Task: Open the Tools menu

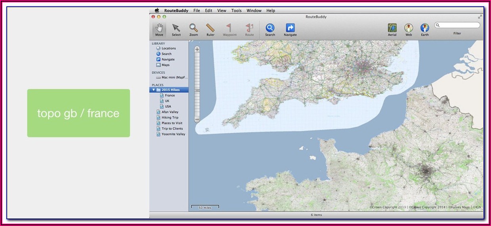Action: [x=236, y=11]
